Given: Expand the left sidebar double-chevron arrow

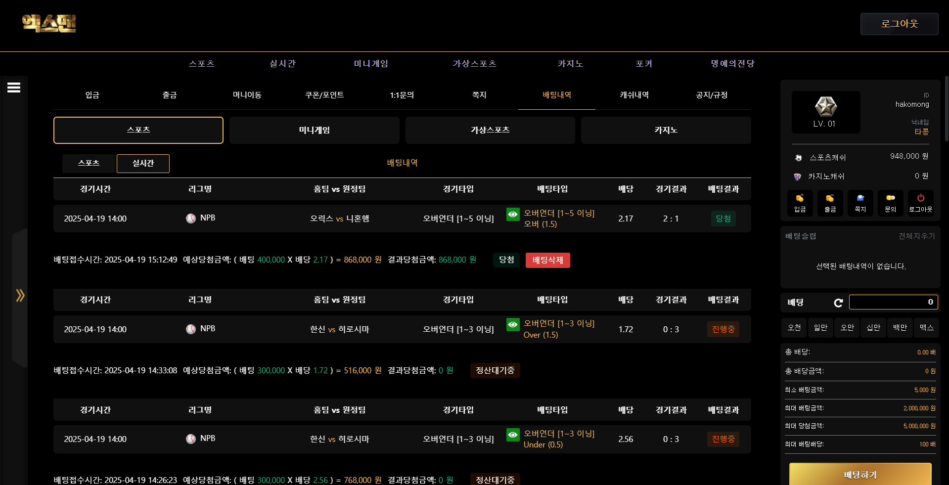Looking at the screenshot, I should (20, 296).
